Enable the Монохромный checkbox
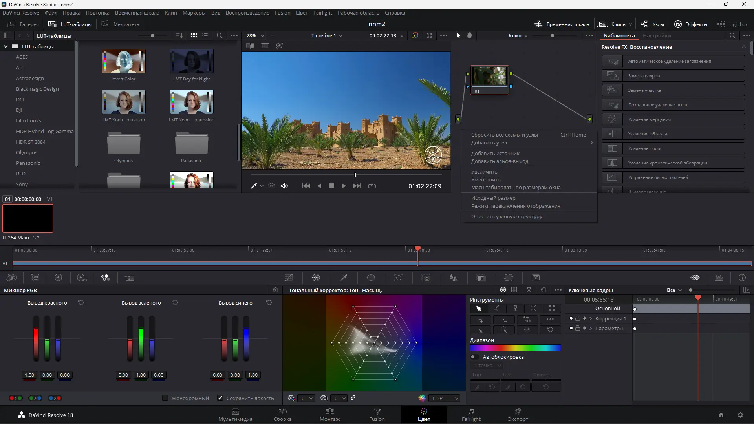The image size is (754, 424). pyautogui.click(x=165, y=398)
